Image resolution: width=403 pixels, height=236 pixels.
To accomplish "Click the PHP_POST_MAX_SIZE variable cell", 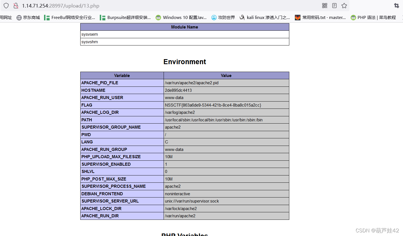I will (122, 179).
